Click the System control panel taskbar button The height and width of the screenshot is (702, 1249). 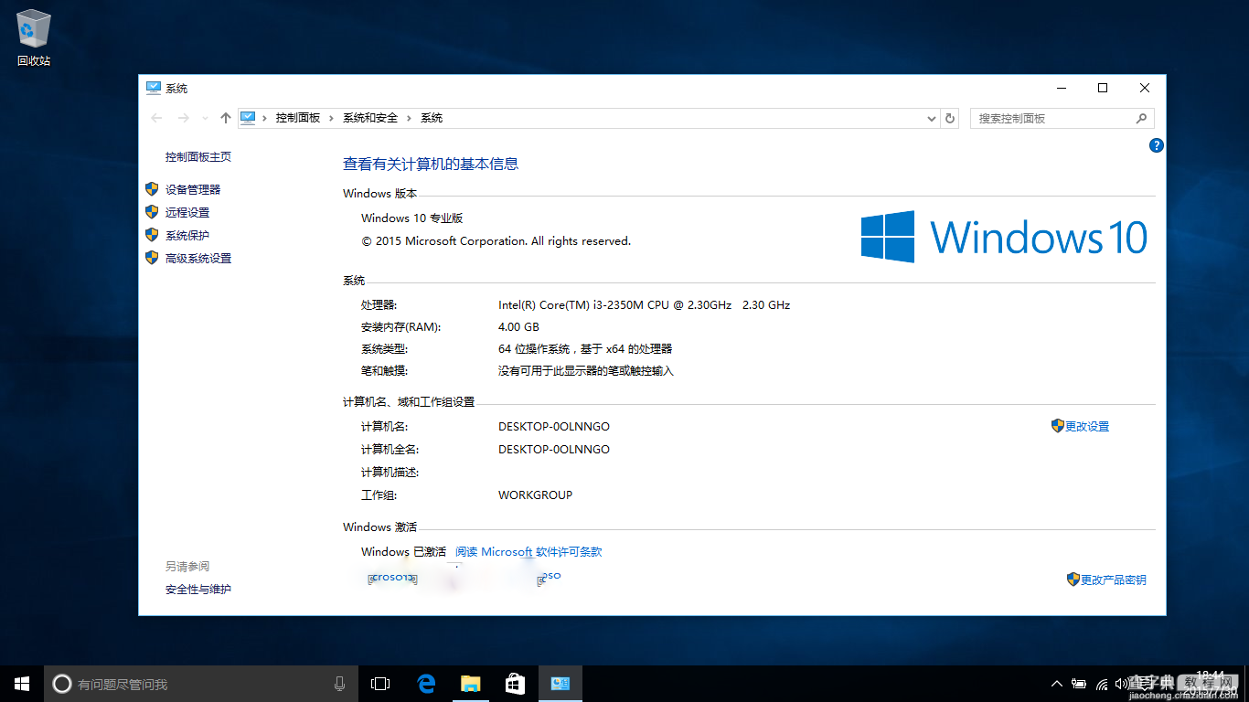point(560,684)
